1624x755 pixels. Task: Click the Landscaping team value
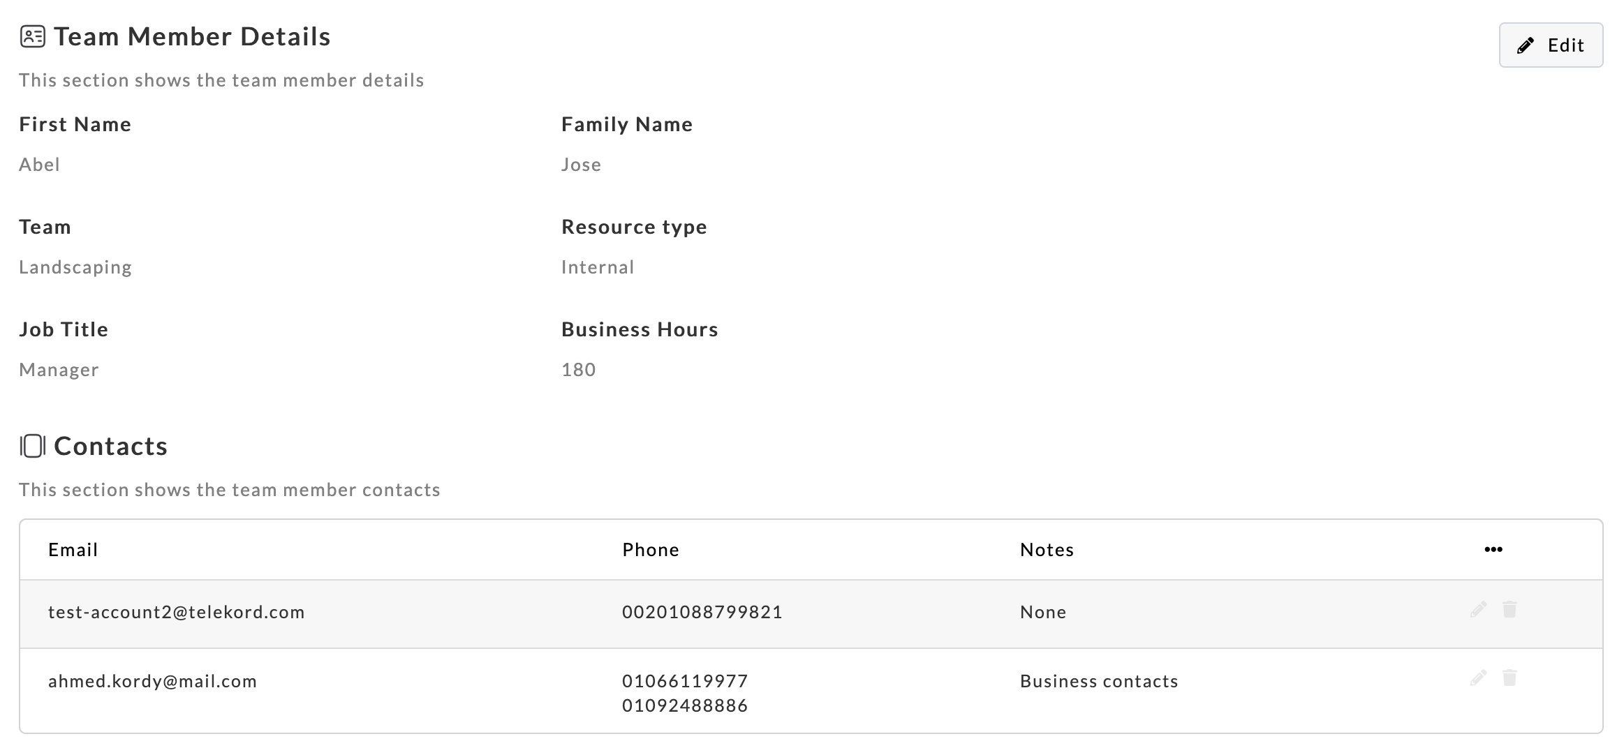tap(75, 267)
